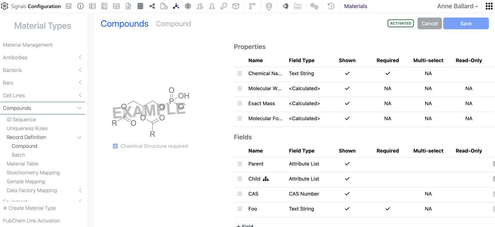Click the location pin icon
The height and width of the screenshot is (227, 495).
pyautogui.click(x=269, y=7)
